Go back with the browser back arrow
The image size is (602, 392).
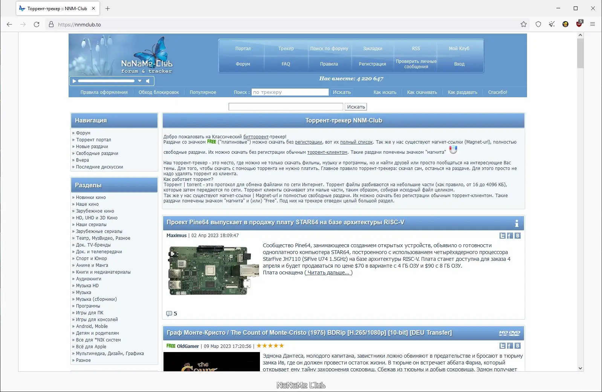(9, 24)
